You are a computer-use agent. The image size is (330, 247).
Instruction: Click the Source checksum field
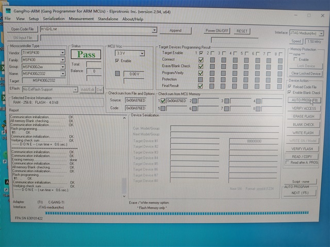136,100
